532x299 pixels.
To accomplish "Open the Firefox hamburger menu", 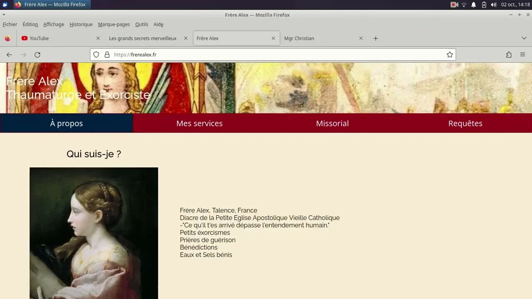I will point(523,55).
